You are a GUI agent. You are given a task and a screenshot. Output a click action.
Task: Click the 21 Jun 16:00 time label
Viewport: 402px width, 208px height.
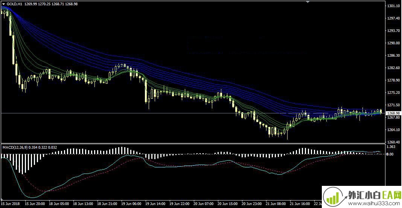pyautogui.click(x=300, y=203)
